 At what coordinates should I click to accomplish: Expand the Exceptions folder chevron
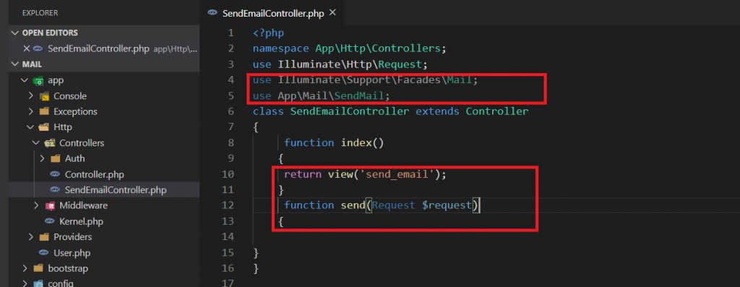30,112
